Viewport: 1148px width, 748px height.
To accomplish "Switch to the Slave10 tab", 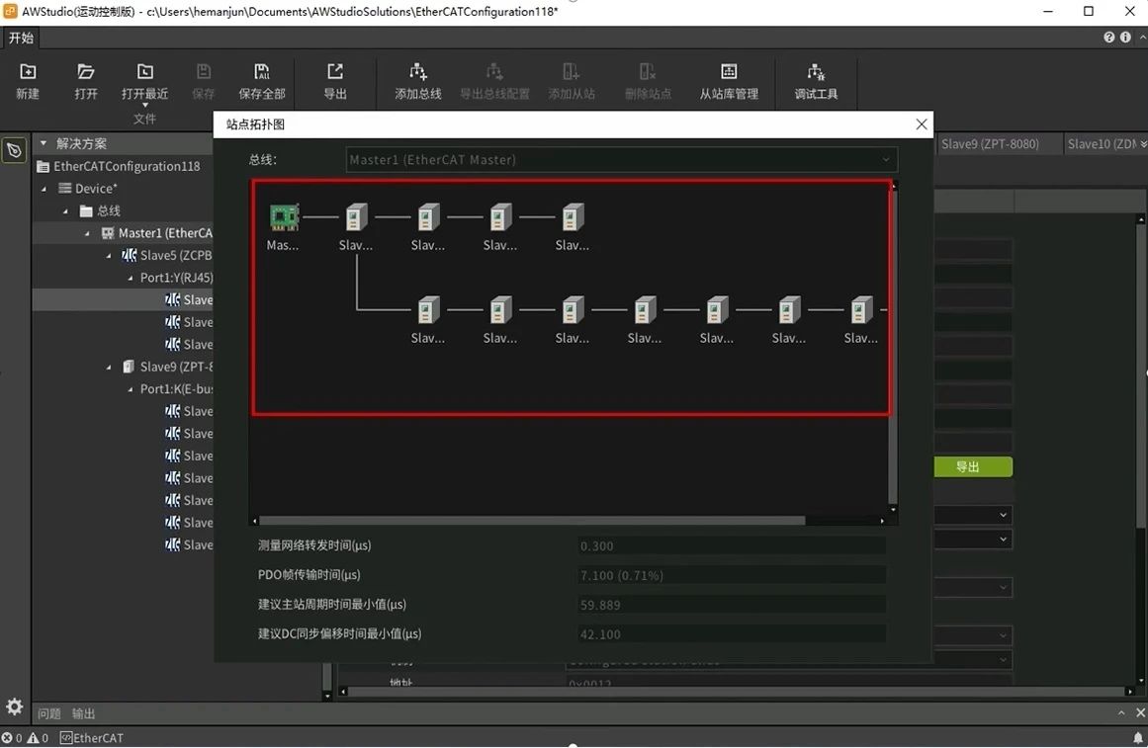I will coord(1102,144).
